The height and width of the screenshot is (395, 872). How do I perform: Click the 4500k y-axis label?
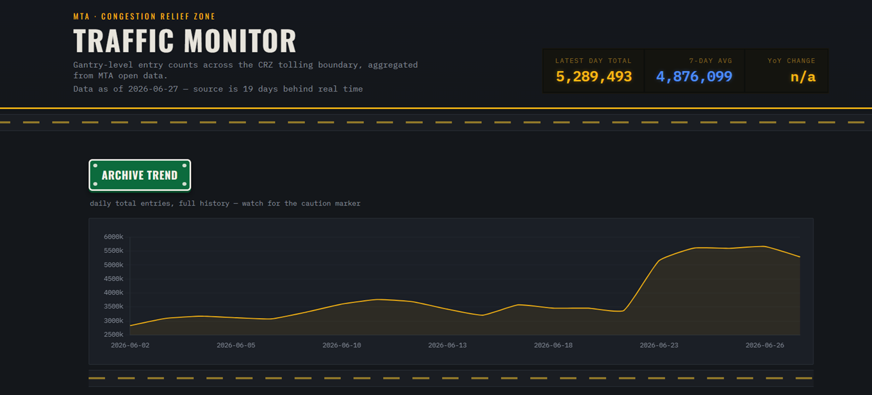tap(113, 279)
